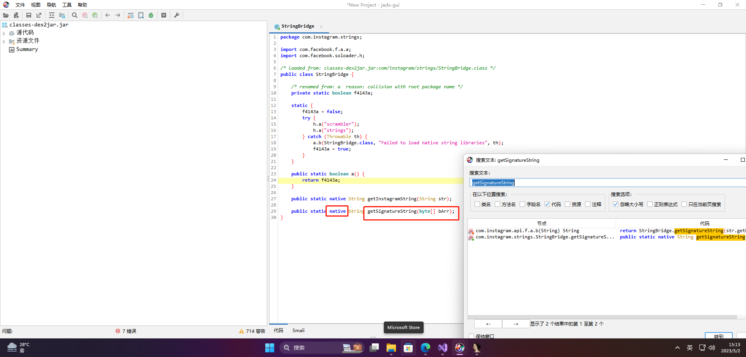Navigate back with left arrow icon

108,15
